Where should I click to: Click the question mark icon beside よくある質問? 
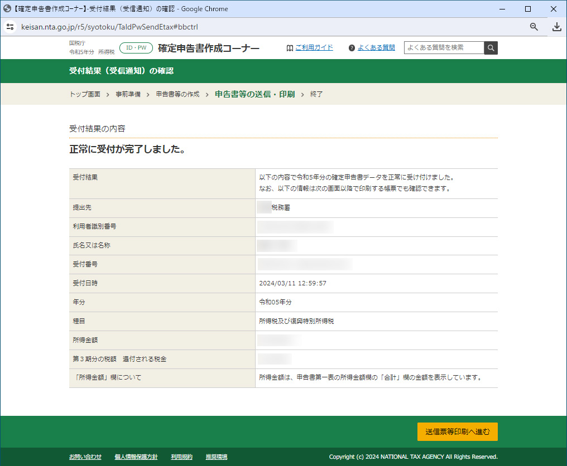[352, 48]
